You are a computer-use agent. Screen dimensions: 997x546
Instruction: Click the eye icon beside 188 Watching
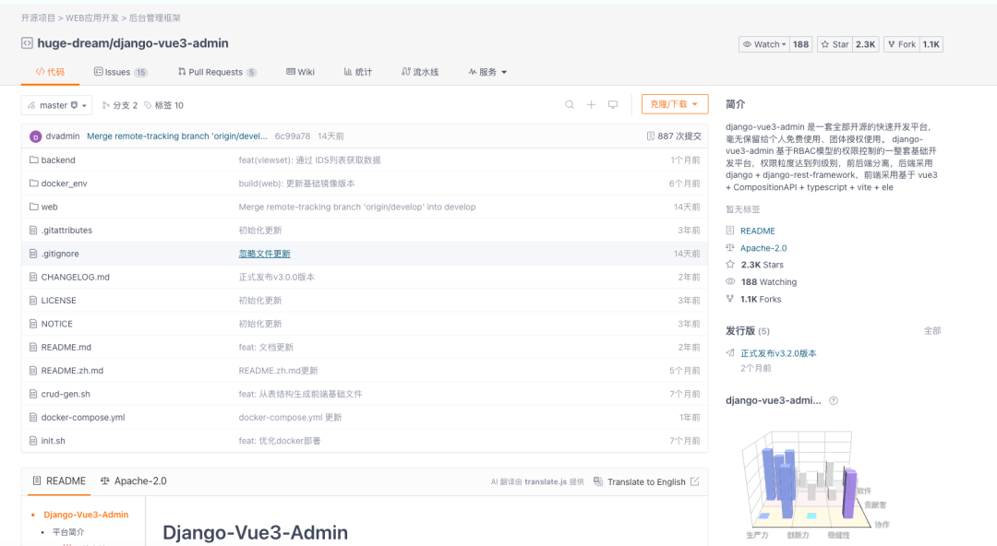730,281
